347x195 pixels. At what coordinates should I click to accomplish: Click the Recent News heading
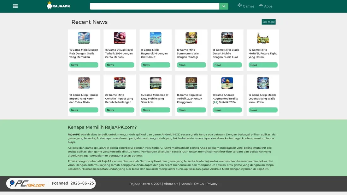point(89,22)
